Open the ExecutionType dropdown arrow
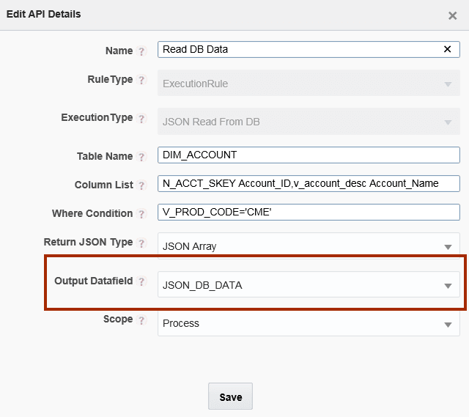 (448, 122)
